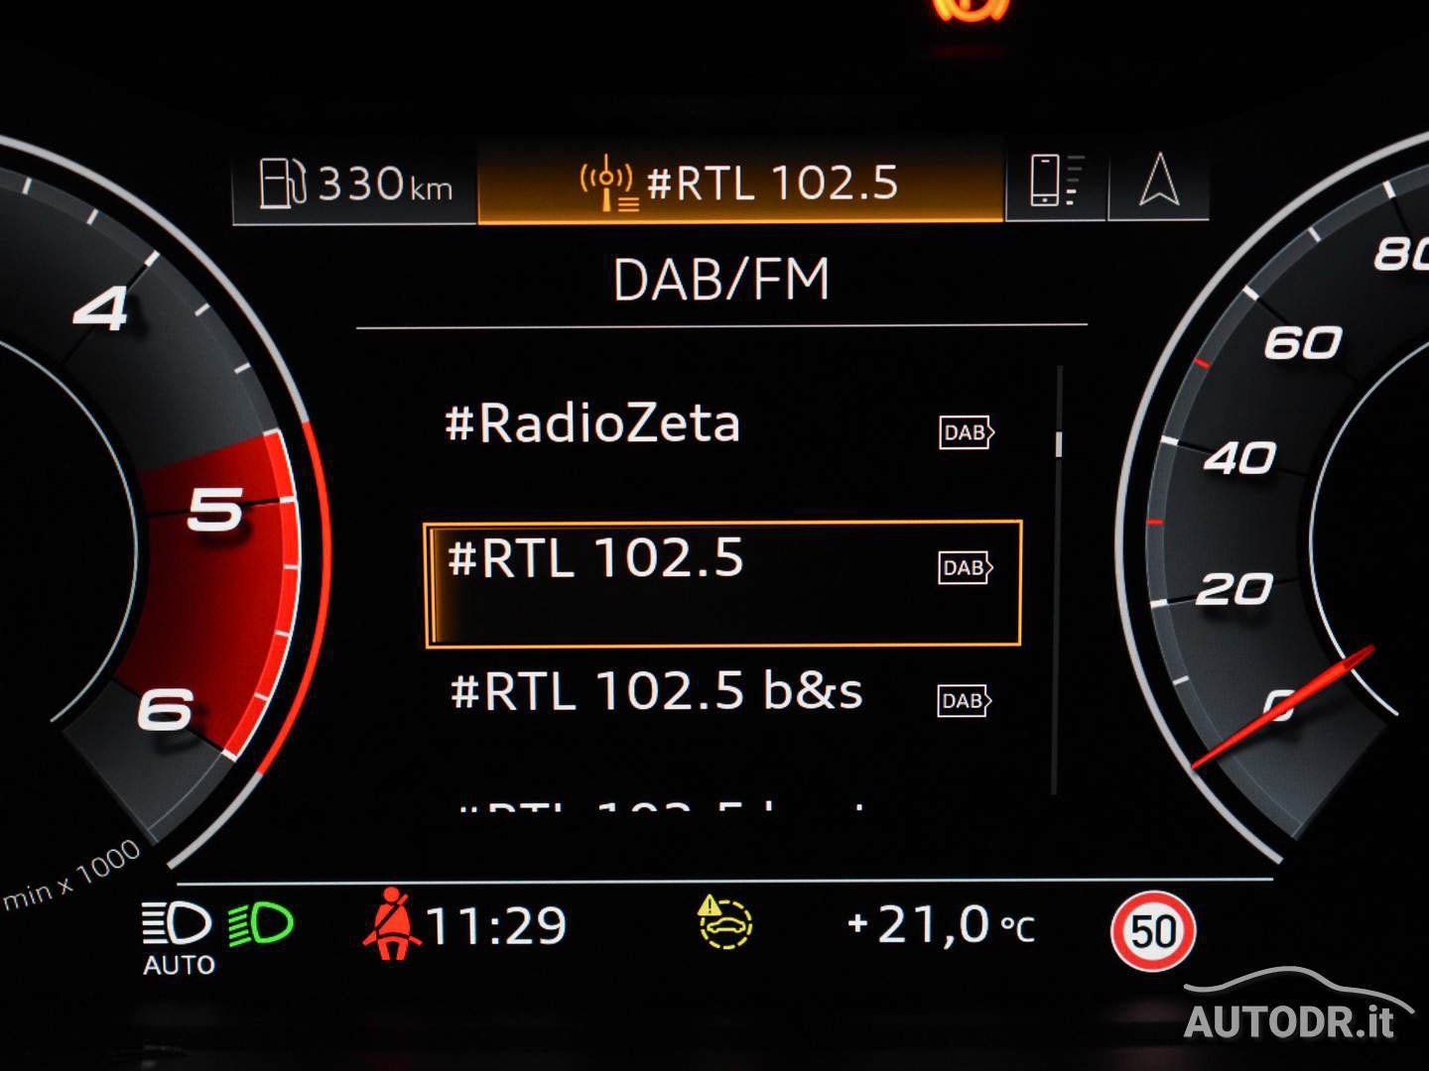Tap DAB badge beside #RTL 102.5
The height and width of the screenshot is (1071, 1429).
[x=966, y=567]
